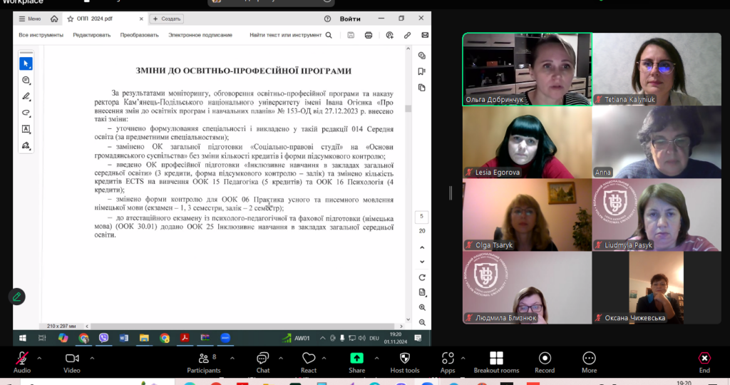Toggle camera with the Video button
The image size is (730, 385).
coord(72,359)
